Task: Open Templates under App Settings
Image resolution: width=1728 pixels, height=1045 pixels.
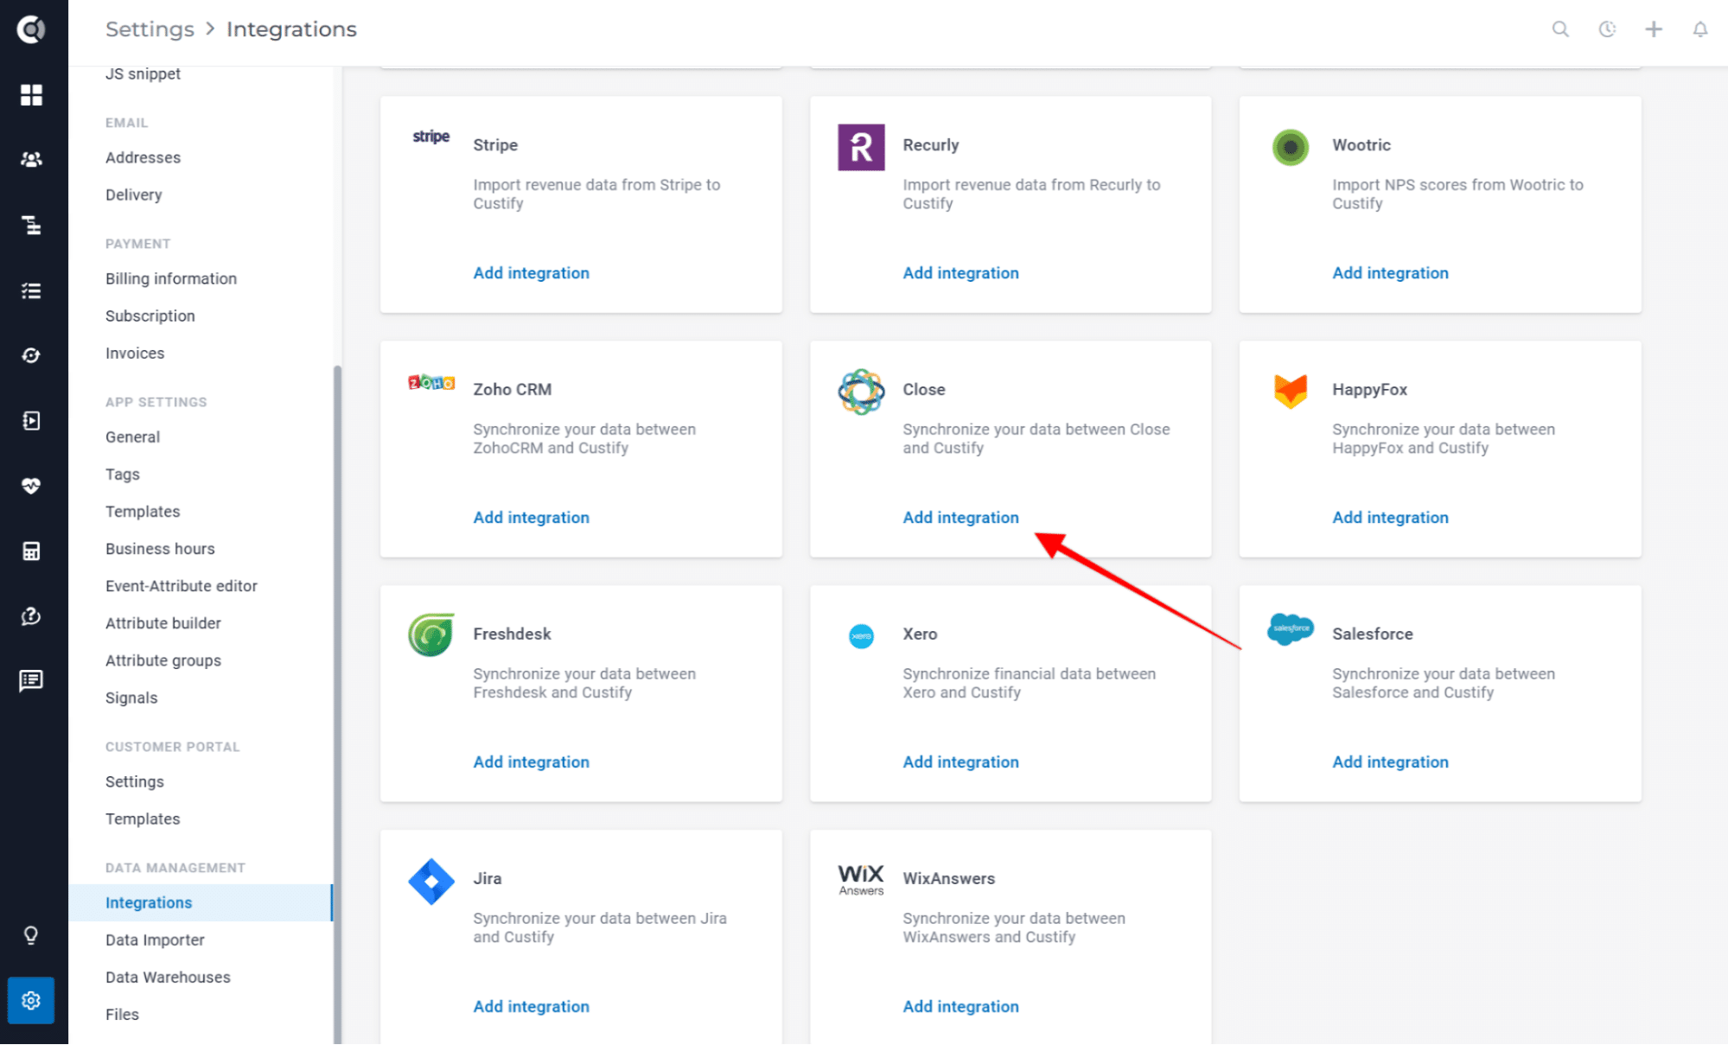Action: pyautogui.click(x=143, y=512)
